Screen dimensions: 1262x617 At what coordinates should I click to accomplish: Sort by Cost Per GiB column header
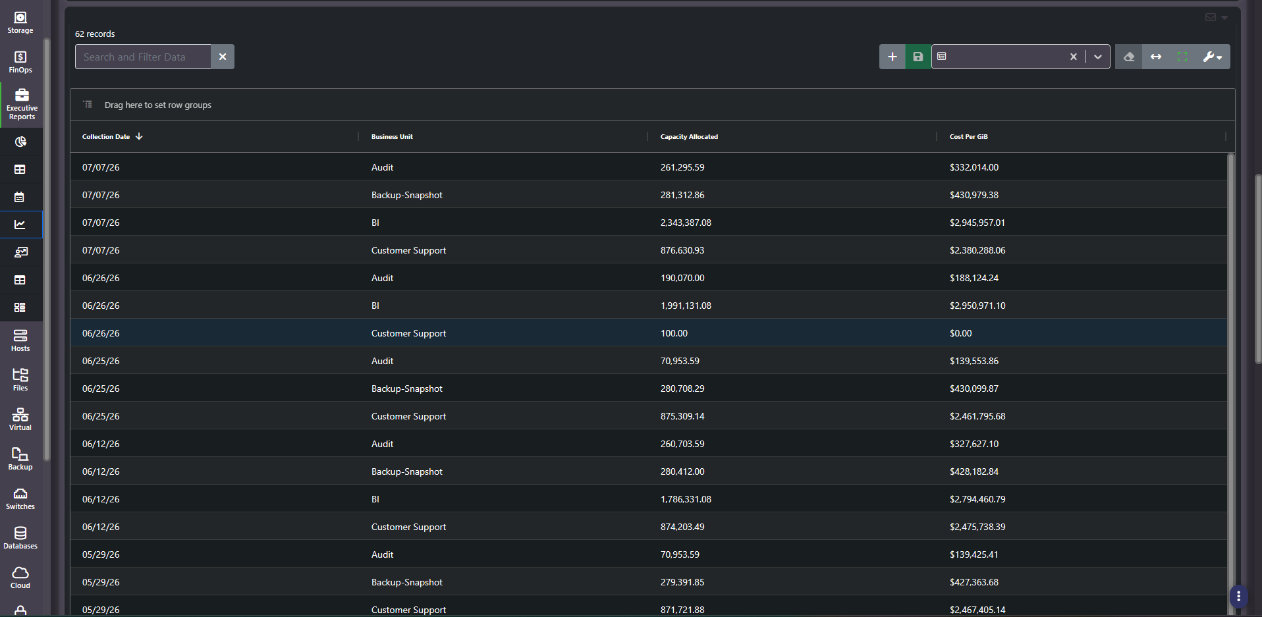pyautogui.click(x=968, y=136)
